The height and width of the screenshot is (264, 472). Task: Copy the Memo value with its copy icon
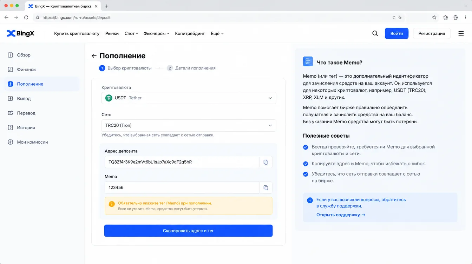[x=266, y=187]
